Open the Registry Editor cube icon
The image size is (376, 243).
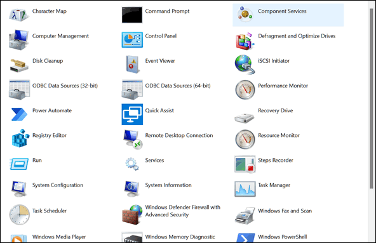pos(20,138)
